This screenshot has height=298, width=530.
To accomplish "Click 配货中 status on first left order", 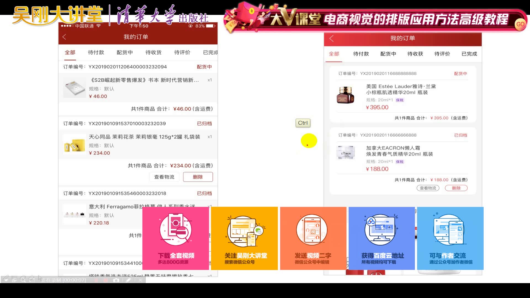I will 204,67.
